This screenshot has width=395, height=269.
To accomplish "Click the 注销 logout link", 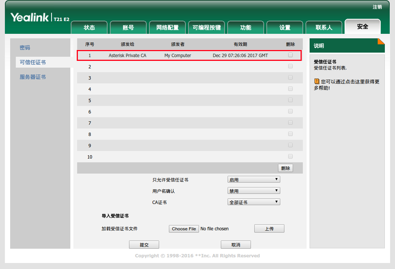I will [377, 7].
